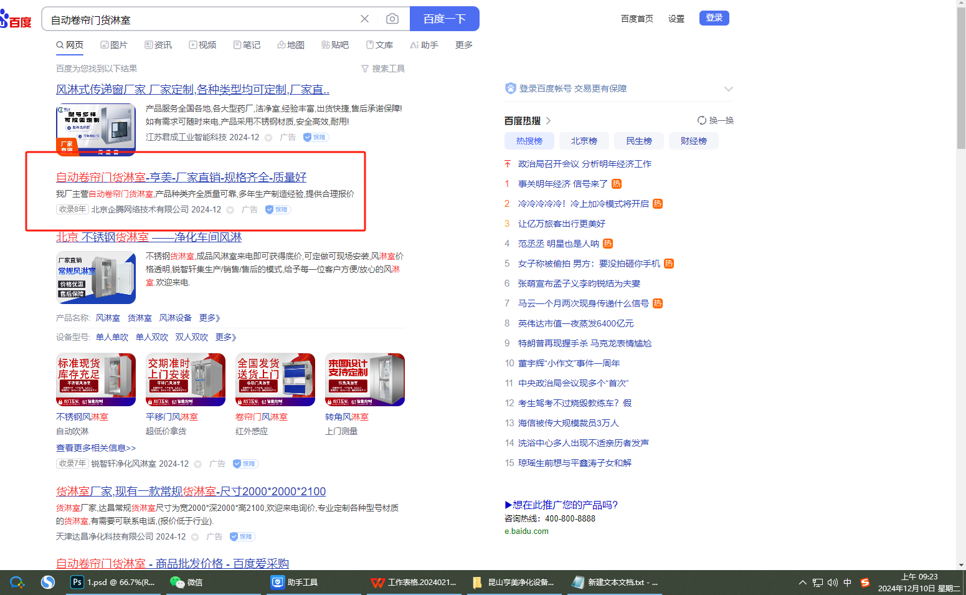The width and height of the screenshot is (966, 595).
Task: Click the 登录 button
Action: pyautogui.click(x=714, y=18)
